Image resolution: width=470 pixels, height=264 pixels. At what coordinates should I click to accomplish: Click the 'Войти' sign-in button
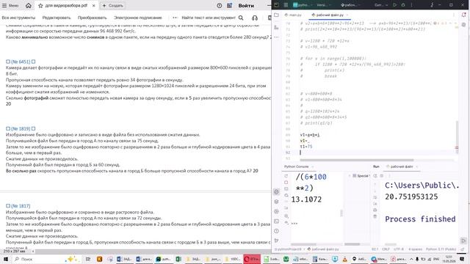click(x=246, y=5)
